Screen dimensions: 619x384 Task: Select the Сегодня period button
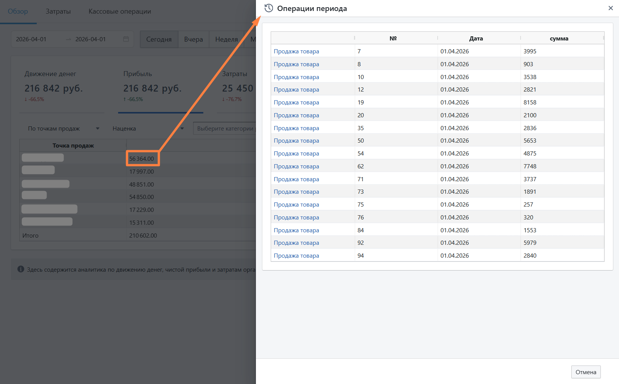click(x=159, y=39)
